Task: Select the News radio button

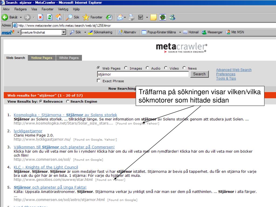Action: [184, 68]
